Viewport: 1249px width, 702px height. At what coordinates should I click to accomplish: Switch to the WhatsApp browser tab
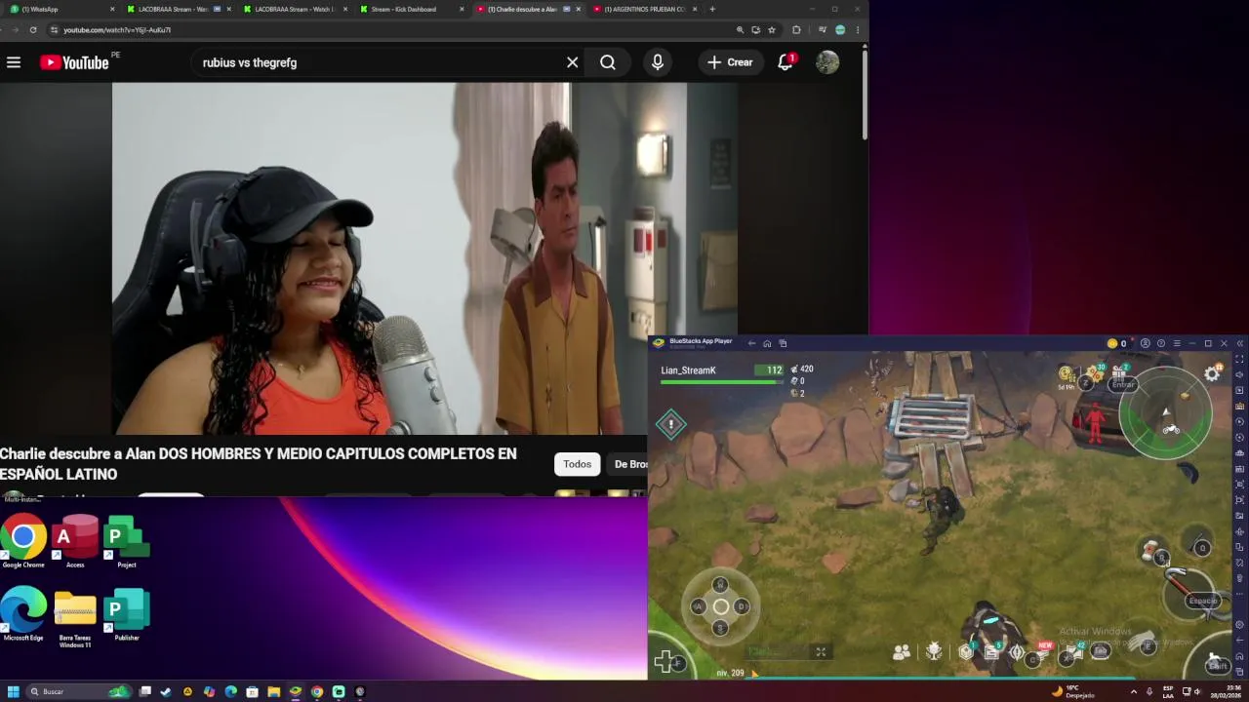[x=59, y=9]
